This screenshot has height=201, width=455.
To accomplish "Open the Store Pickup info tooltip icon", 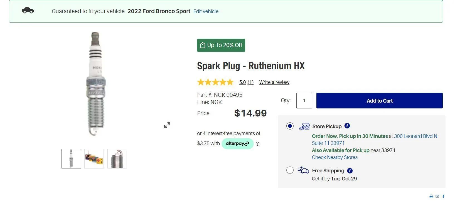I will [x=347, y=126].
